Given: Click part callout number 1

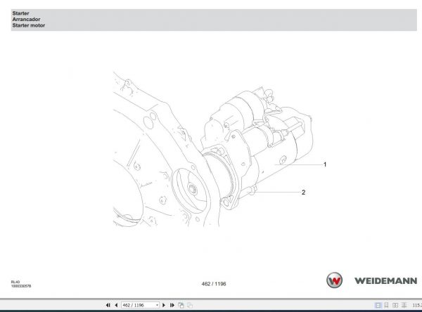Looking at the screenshot, I should click(325, 164).
